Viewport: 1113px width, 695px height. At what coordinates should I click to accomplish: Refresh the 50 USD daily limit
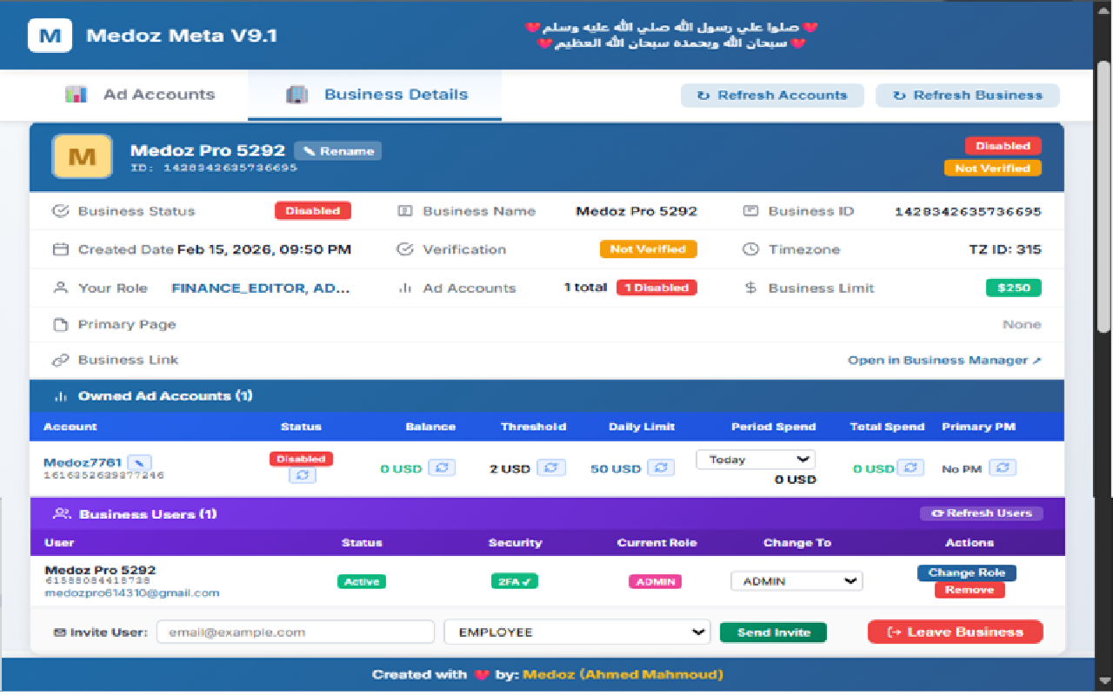[x=661, y=468]
